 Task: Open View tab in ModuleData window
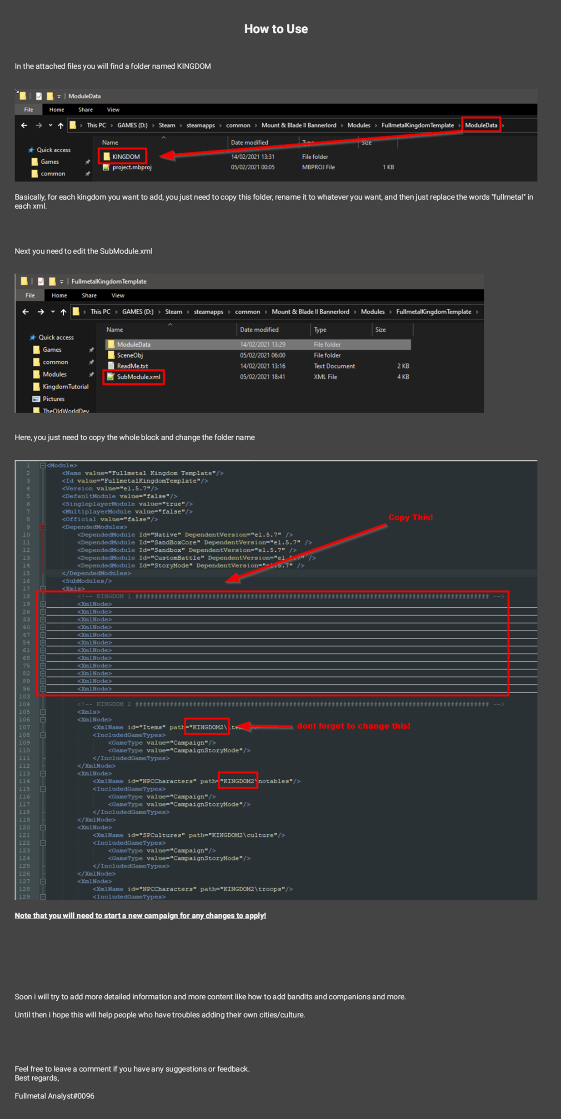113,110
